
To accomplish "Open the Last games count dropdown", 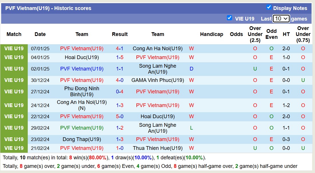I will tap(281, 19).
